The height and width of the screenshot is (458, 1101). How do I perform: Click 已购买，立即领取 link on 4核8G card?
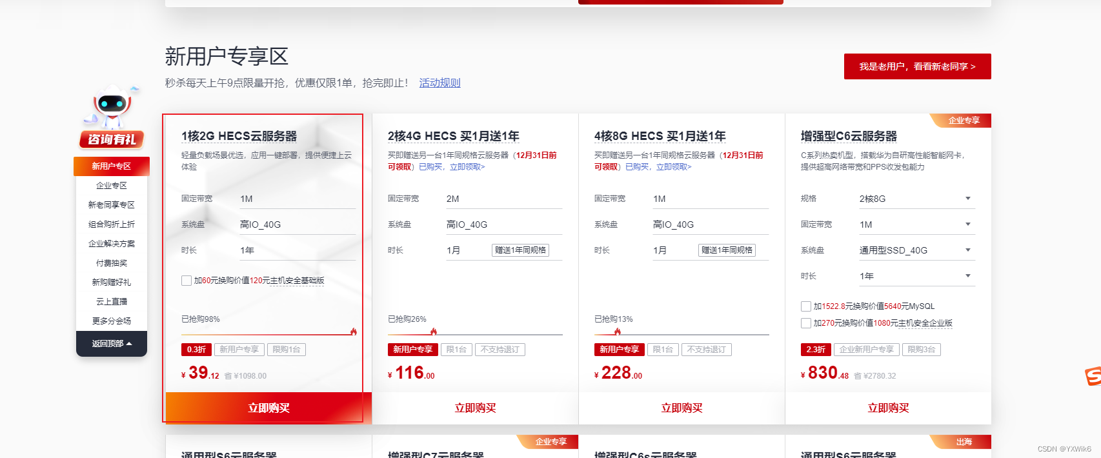pos(658,167)
